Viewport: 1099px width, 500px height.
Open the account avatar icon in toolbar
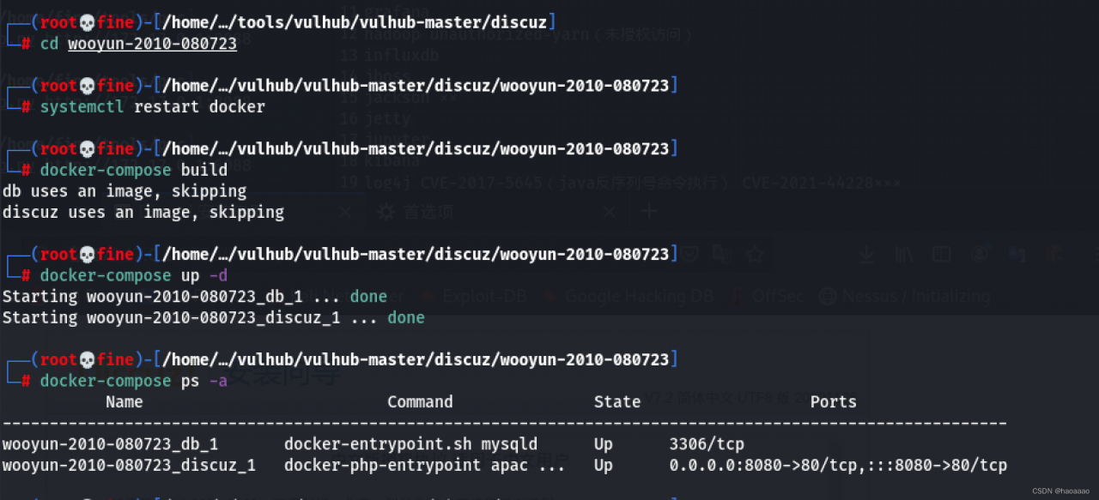pyautogui.click(x=980, y=254)
